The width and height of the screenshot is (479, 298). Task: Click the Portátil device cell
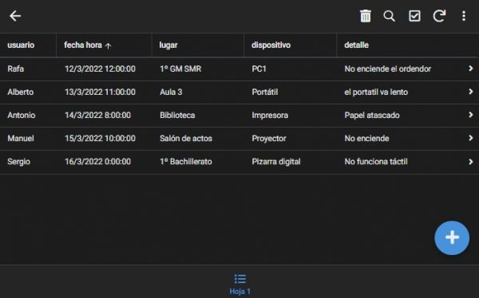tap(265, 92)
